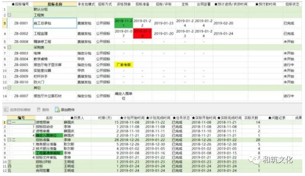This screenshot has height=176, width=305.
Task: Click the 删除 delete icon
Action: pyautogui.click(x=39, y=110)
